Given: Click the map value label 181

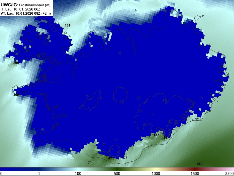Looking at the screenshot, I should point(67,25).
